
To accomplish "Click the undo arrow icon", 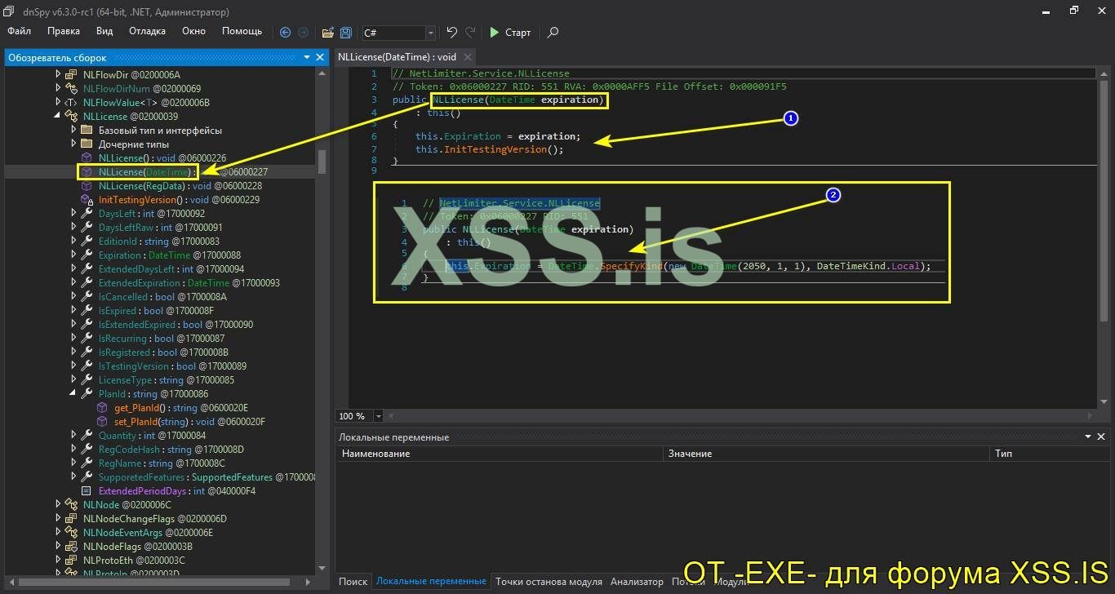I will [x=451, y=33].
